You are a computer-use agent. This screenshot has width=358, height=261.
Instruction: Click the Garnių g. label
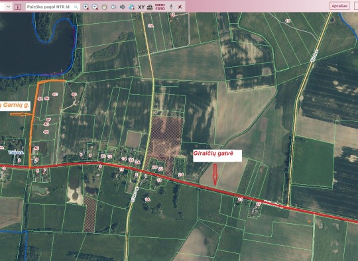pyautogui.click(x=16, y=105)
